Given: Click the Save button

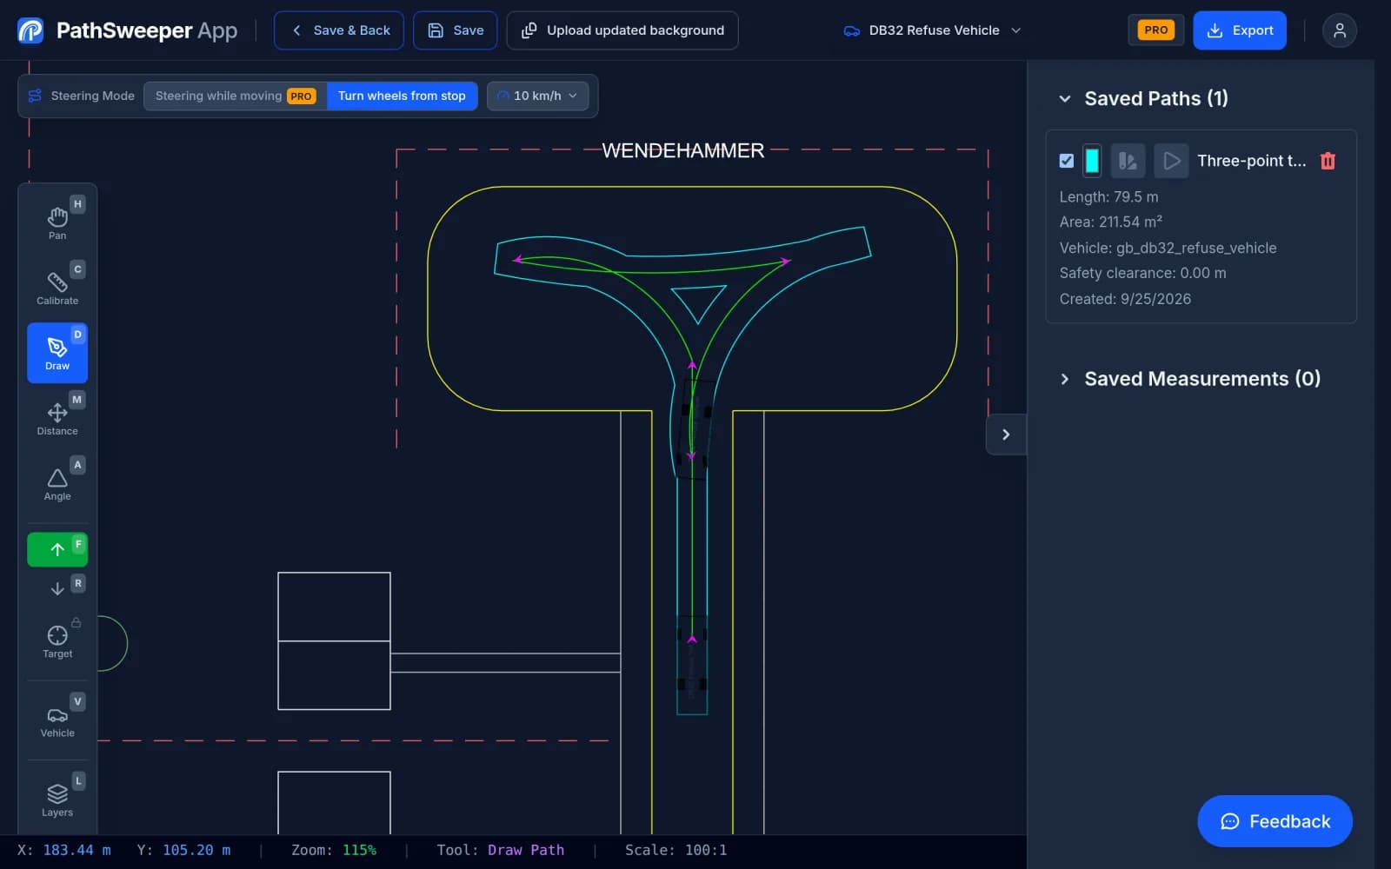Looking at the screenshot, I should point(456,30).
